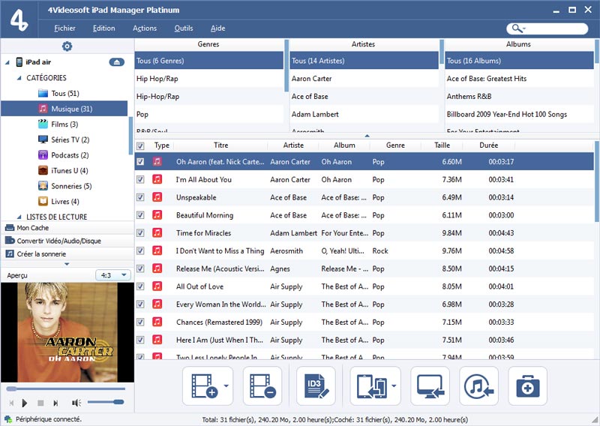Click the eject button beside iPad air
The image size is (600, 426).
[116, 62]
